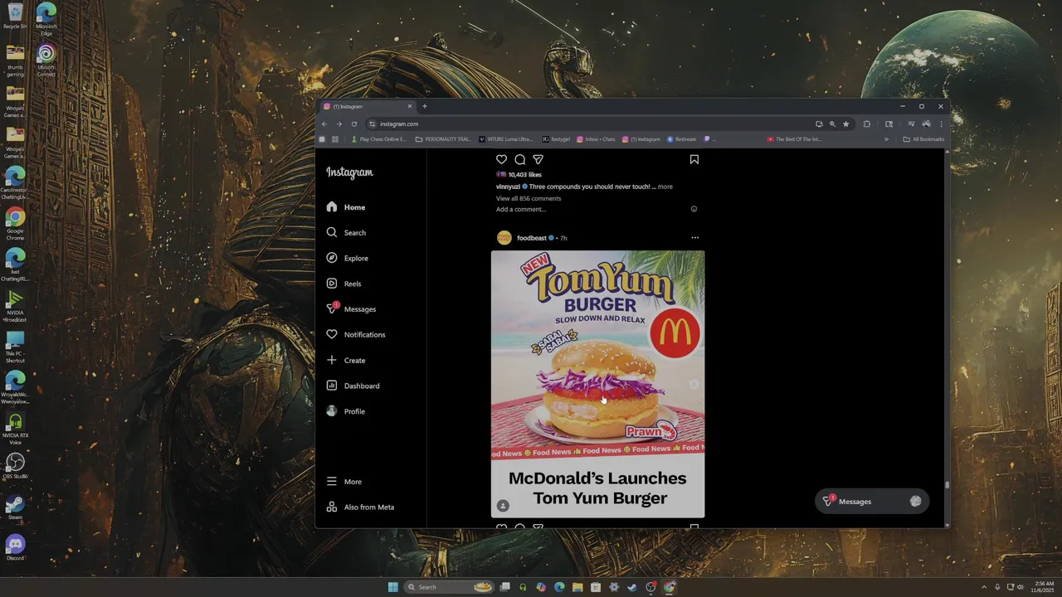Open Restream bookmark
The image size is (1062, 597).
pos(681,139)
